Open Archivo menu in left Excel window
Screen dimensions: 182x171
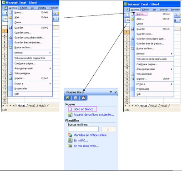click(x=13, y=8)
